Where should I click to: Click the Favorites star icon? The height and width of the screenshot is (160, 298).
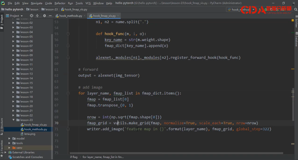click(x=2, y=156)
